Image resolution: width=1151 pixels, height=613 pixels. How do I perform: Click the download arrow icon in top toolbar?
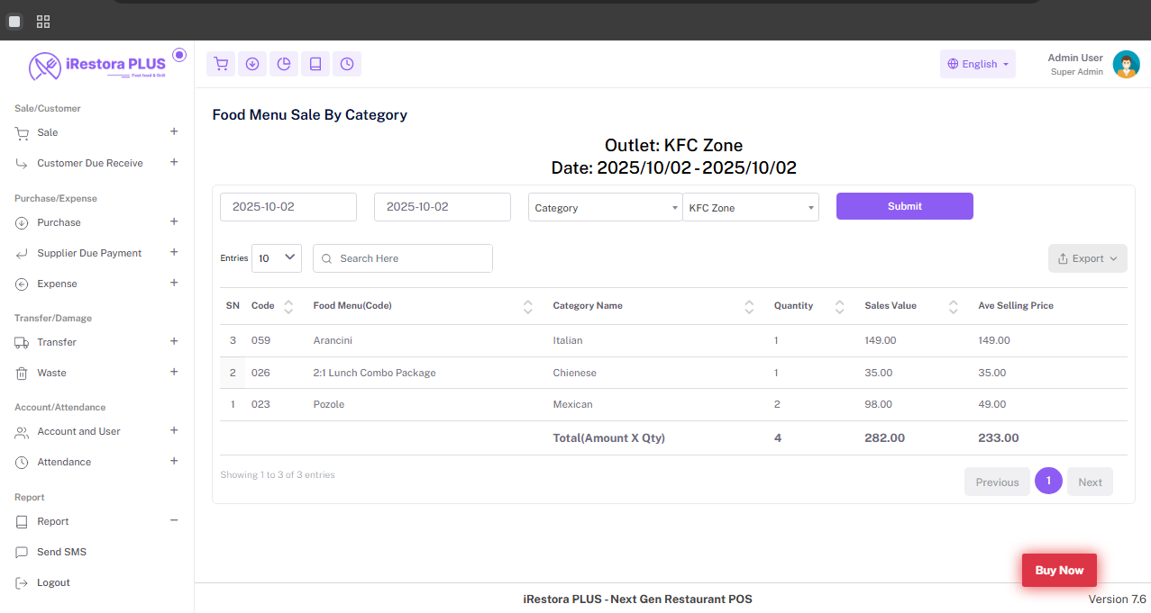(252, 64)
